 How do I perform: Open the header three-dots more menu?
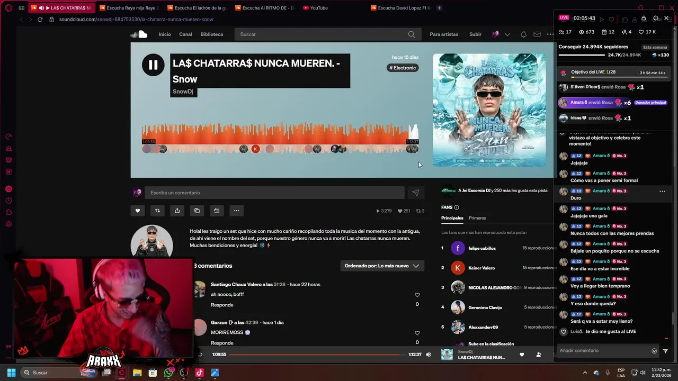pyautogui.click(x=550, y=34)
